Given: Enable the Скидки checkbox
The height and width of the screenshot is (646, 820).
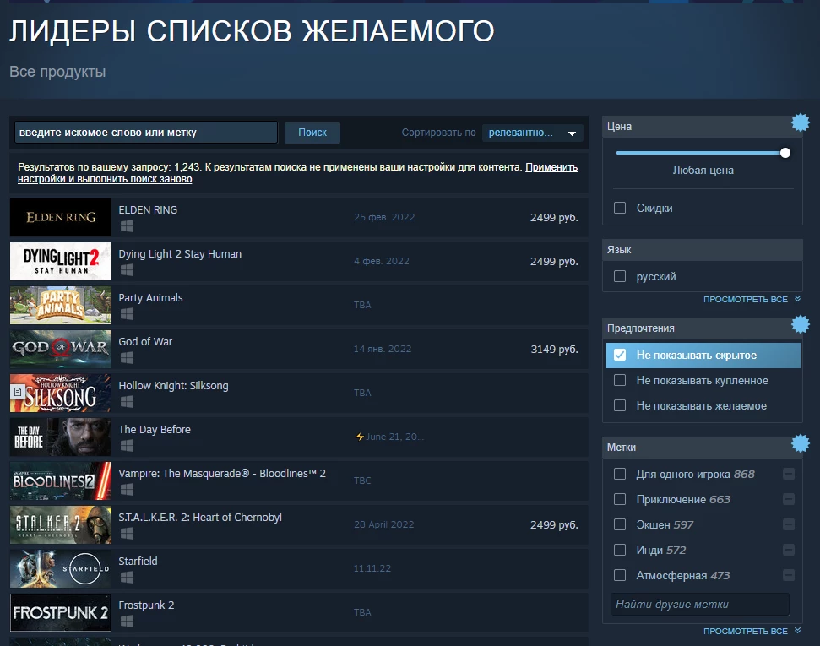Looking at the screenshot, I should (x=620, y=208).
